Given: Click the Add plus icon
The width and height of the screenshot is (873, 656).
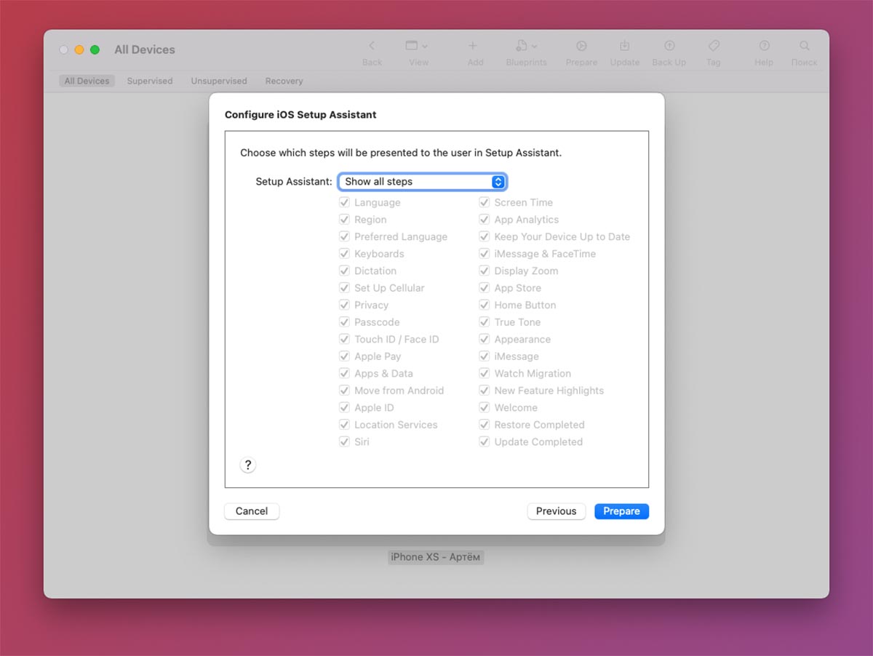Looking at the screenshot, I should (x=475, y=46).
